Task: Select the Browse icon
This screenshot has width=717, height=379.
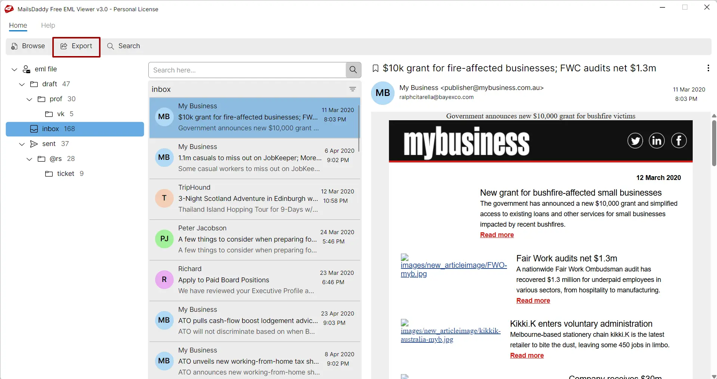Action: click(14, 46)
